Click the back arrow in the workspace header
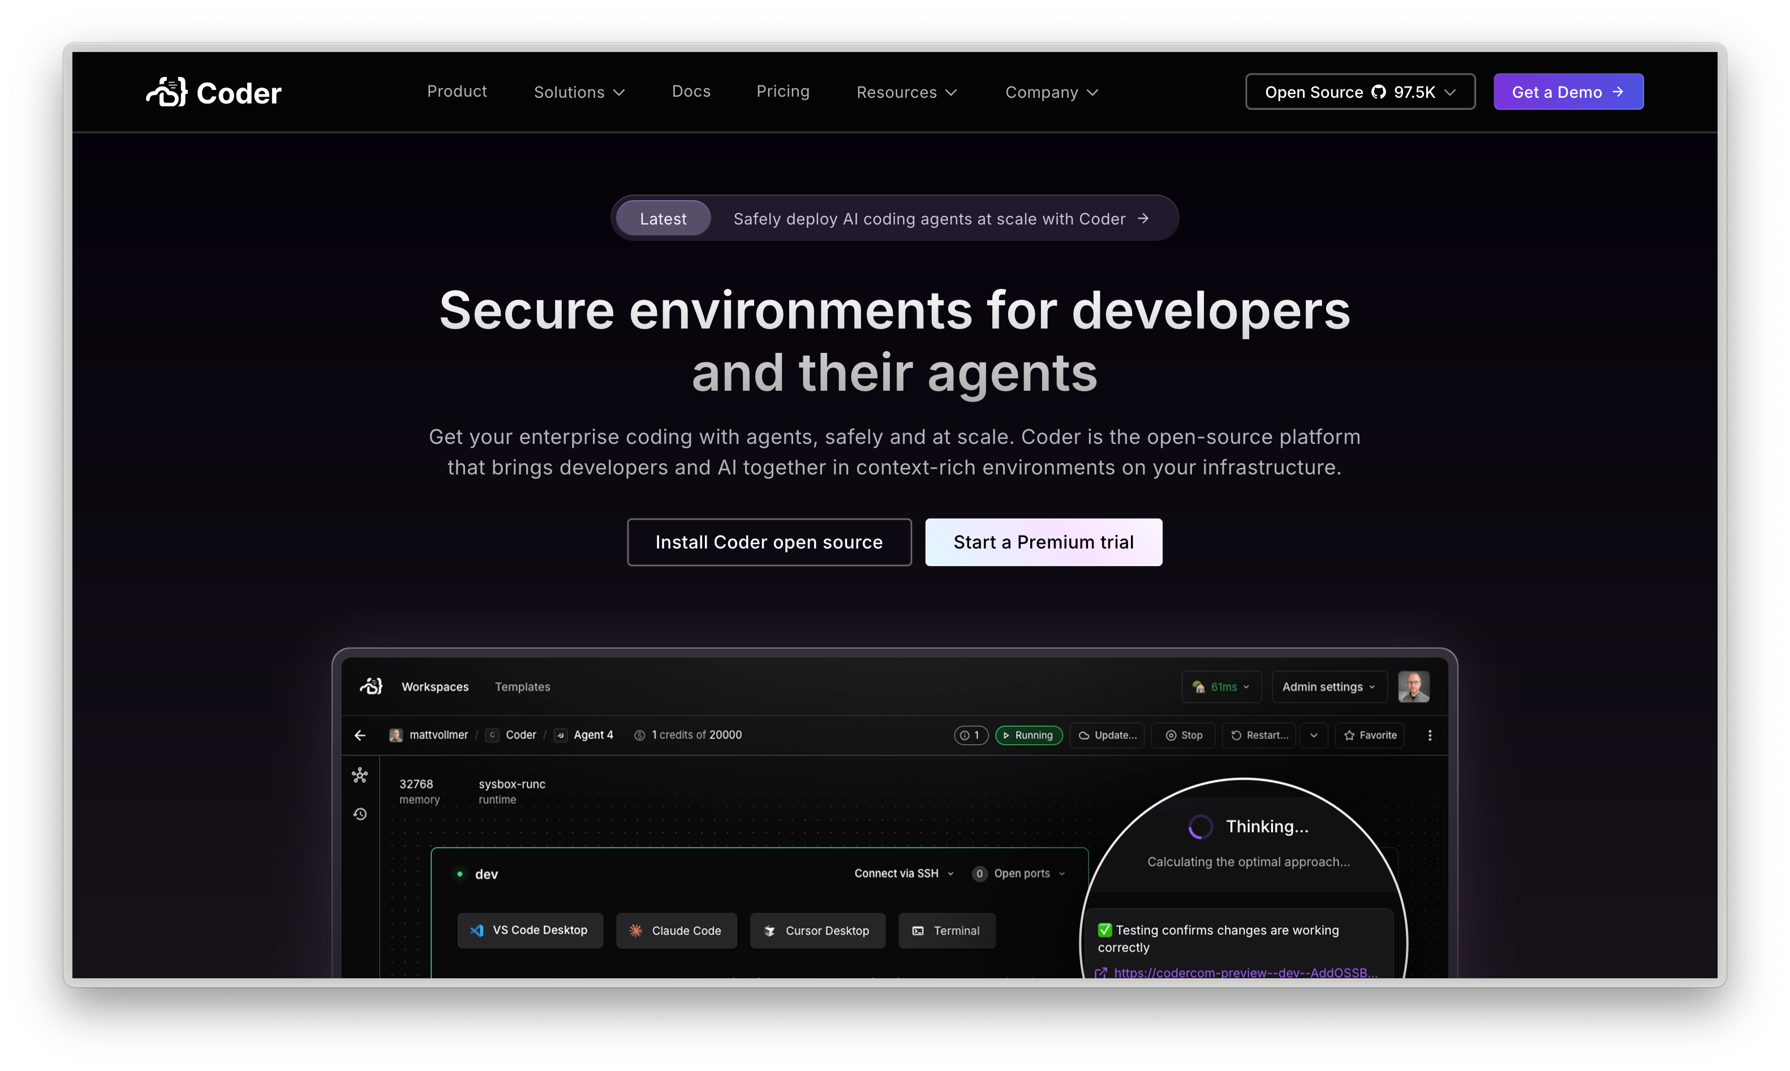 [360, 736]
